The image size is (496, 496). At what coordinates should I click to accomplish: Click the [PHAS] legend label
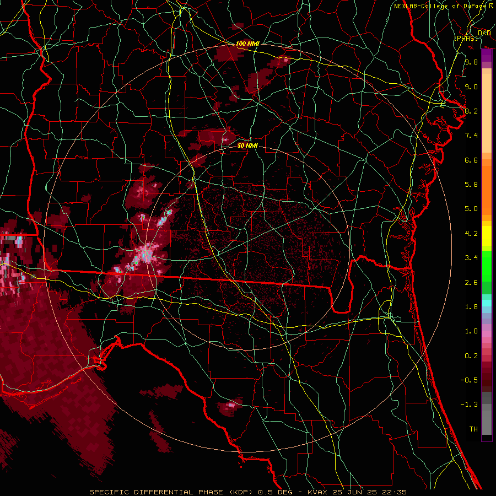[x=466, y=38]
